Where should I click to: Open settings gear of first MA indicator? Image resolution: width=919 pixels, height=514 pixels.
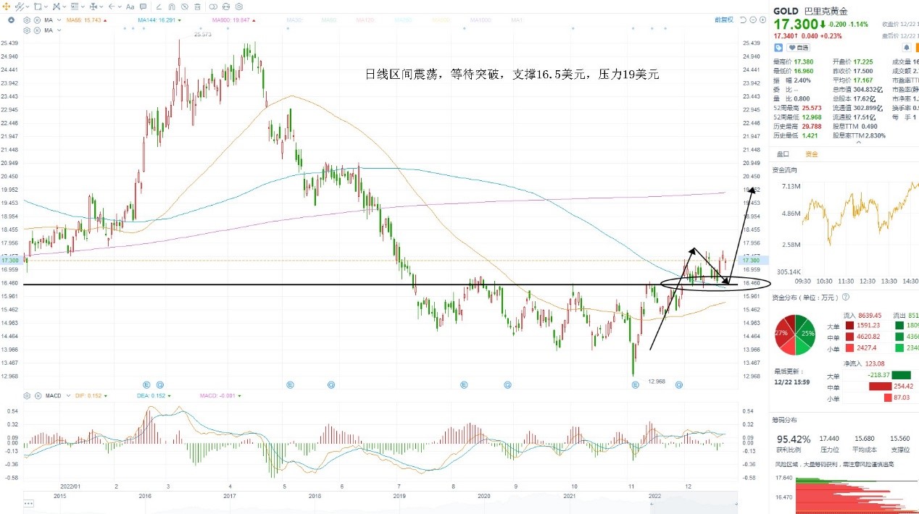point(27,20)
